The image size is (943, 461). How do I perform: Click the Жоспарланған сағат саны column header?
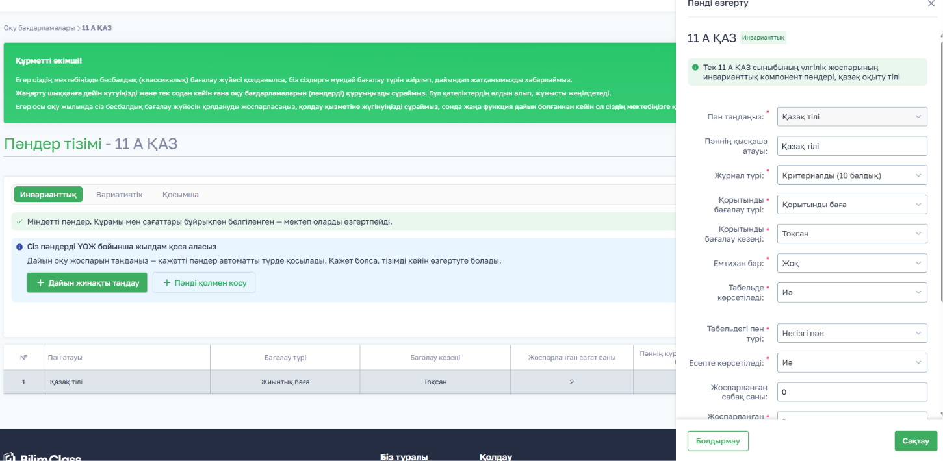coord(572,358)
